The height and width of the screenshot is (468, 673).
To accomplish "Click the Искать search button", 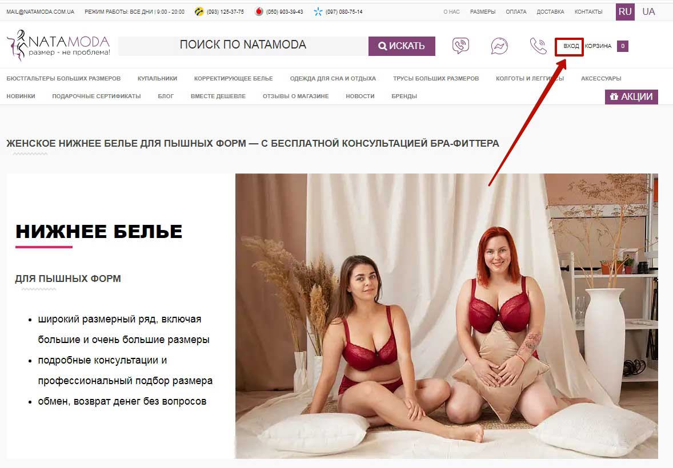I will [x=402, y=46].
